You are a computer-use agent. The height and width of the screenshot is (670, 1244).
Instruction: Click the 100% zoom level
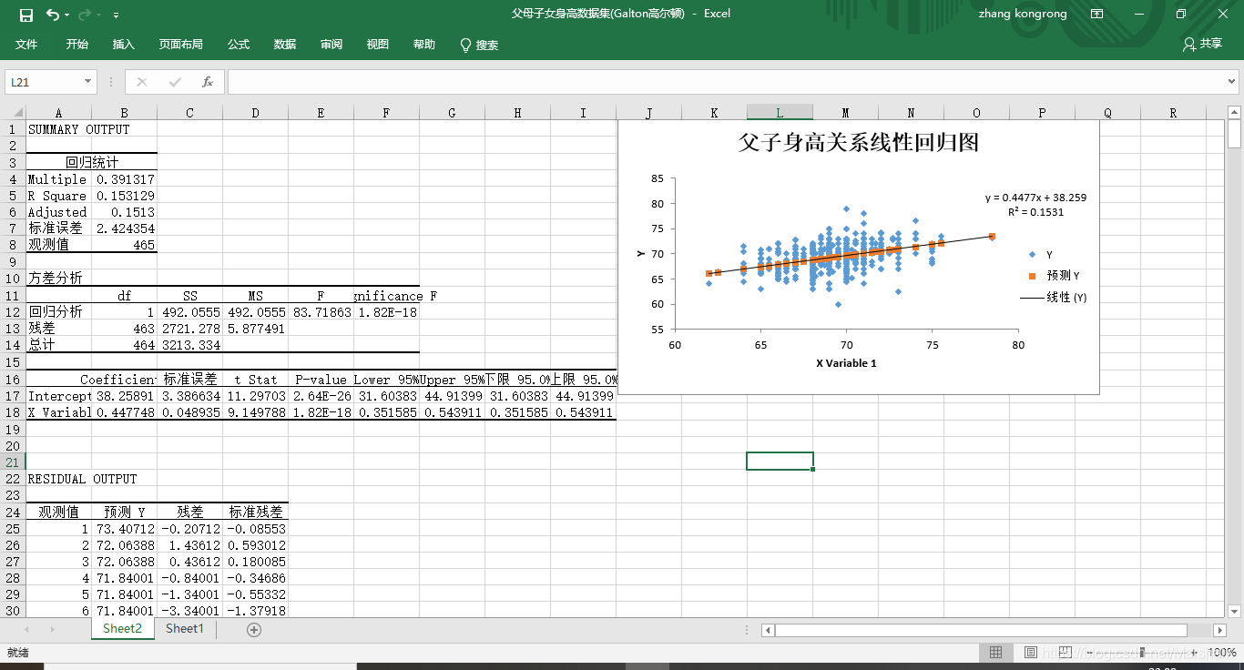(x=1223, y=653)
